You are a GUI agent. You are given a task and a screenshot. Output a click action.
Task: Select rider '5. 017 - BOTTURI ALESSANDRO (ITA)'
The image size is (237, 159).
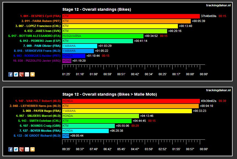(x=34, y=36)
